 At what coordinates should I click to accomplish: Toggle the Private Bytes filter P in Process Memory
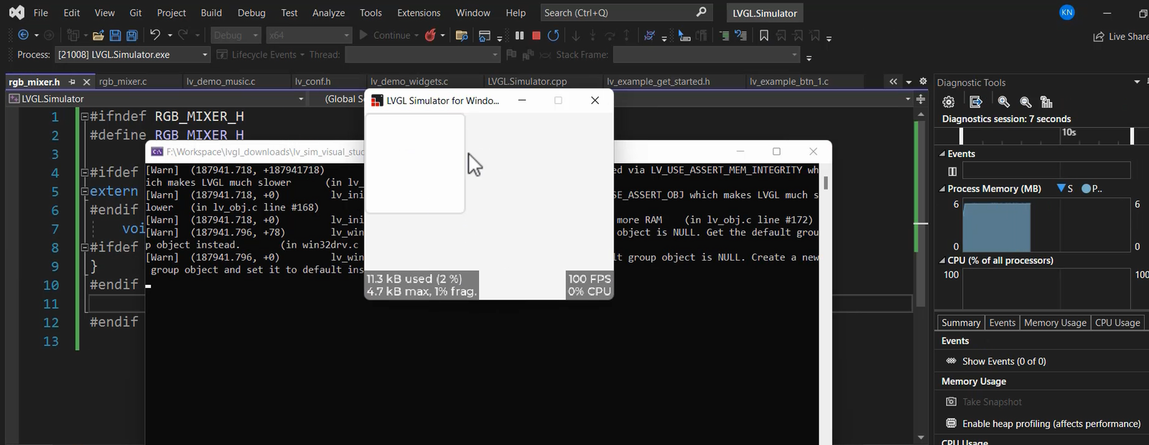[x=1092, y=189]
